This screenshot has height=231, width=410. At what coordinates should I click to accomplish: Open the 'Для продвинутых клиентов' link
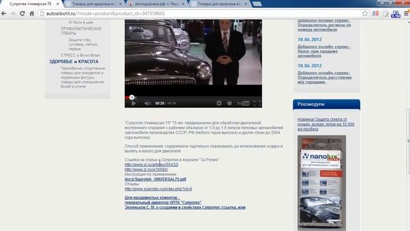coord(152,198)
